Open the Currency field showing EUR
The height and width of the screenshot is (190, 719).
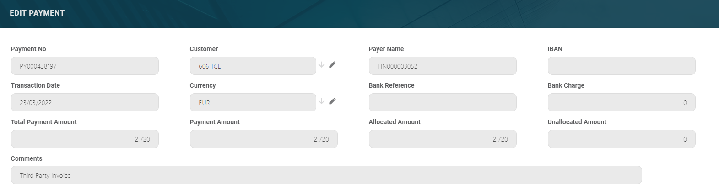coord(253,103)
